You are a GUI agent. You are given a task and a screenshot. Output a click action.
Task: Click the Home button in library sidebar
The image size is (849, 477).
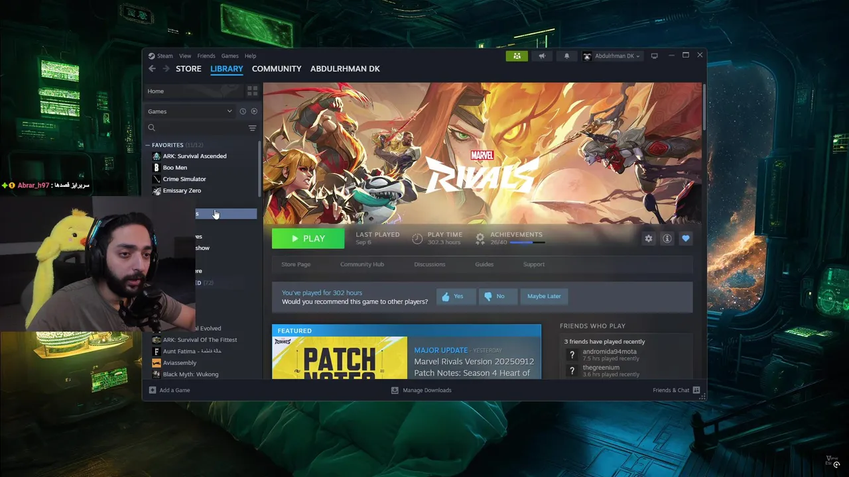coord(194,91)
